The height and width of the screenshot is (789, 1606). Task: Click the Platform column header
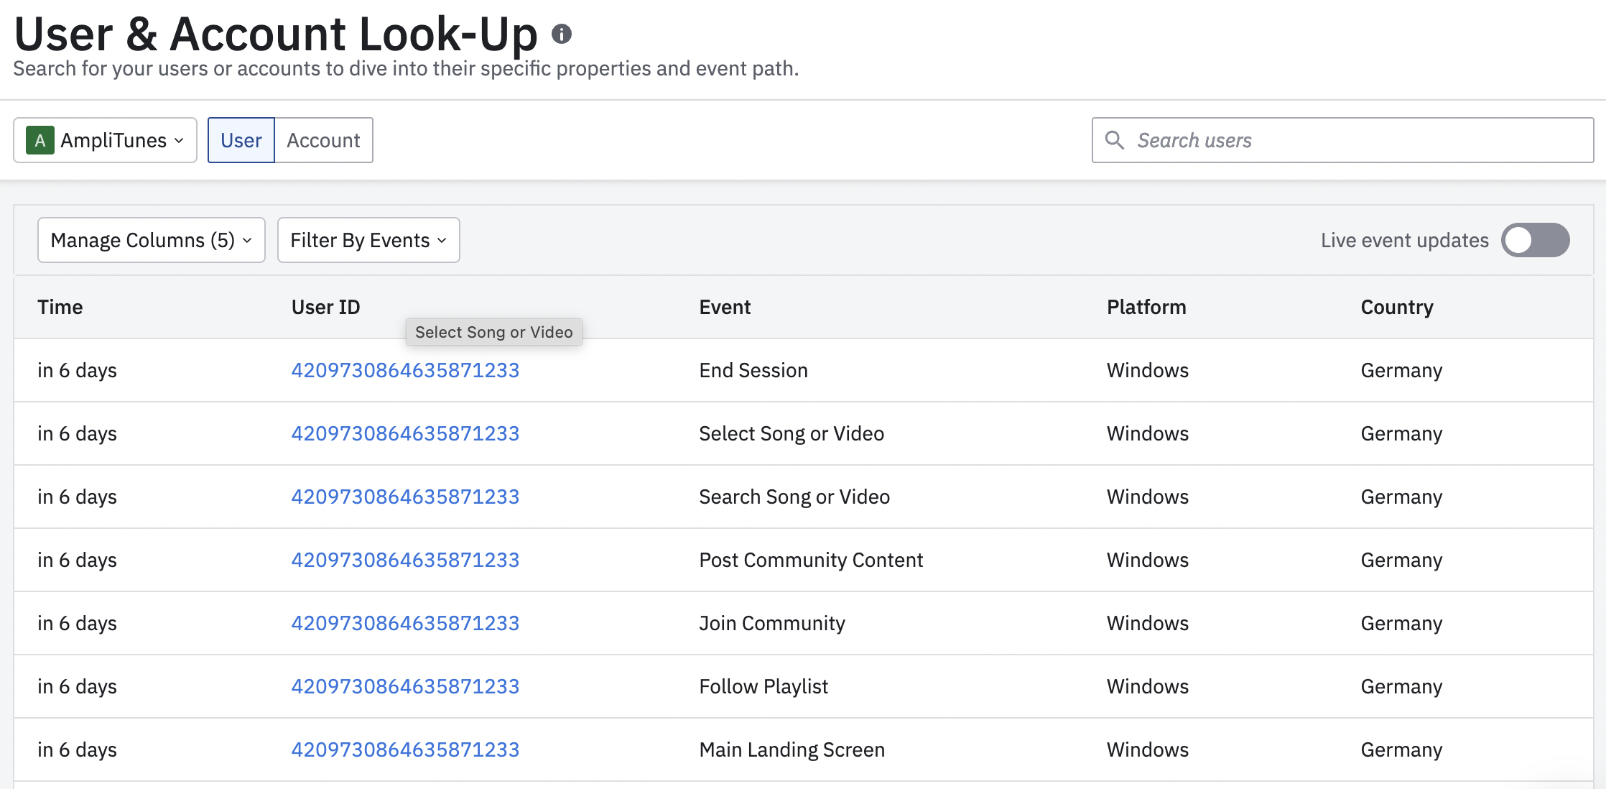pos(1146,307)
